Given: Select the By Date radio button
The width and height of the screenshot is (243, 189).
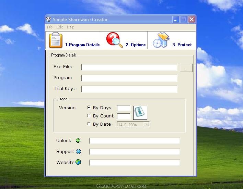Looking at the screenshot, I should click(89, 124).
